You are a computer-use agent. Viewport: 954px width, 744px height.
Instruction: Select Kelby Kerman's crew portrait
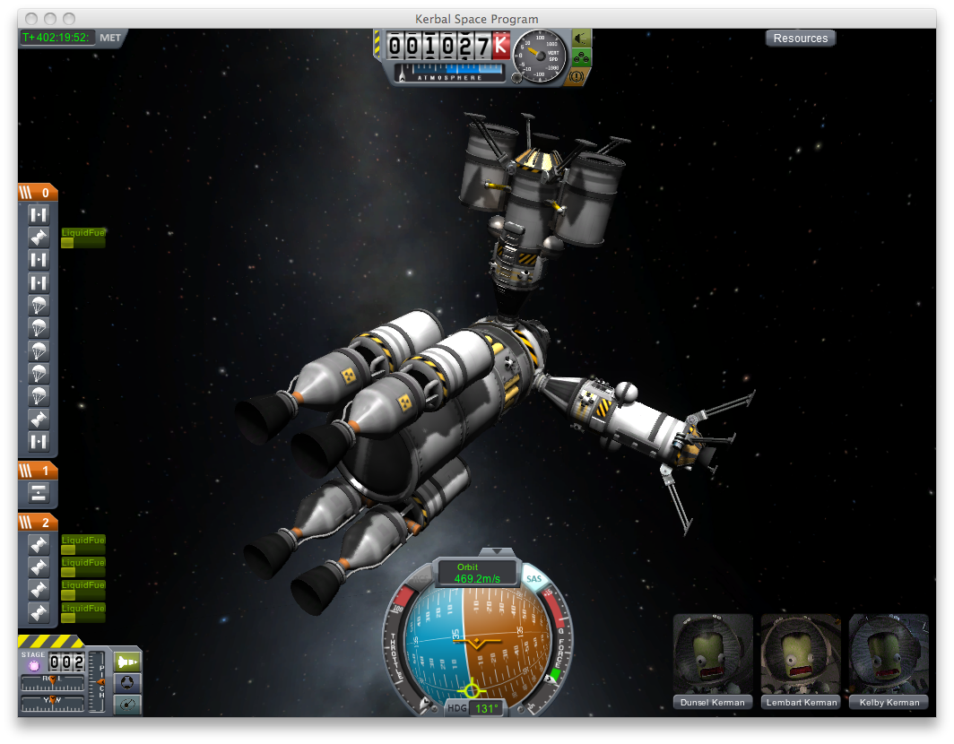(x=889, y=654)
